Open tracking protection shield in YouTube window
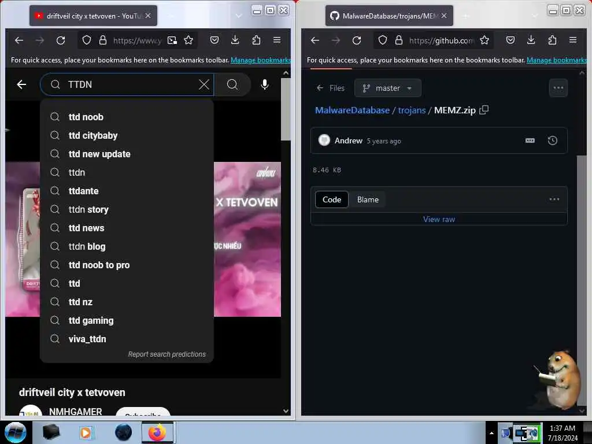Viewport: 592px width, 444px height. pyautogui.click(x=87, y=40)
